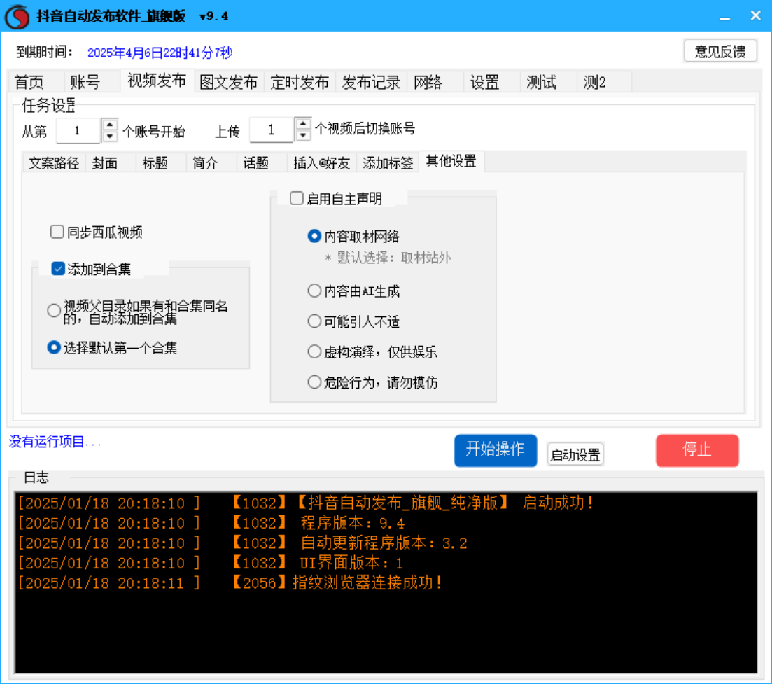Increase videos uploaded before switching account
This screenshot has width=772, height=684.
click(x=303, y=124)
